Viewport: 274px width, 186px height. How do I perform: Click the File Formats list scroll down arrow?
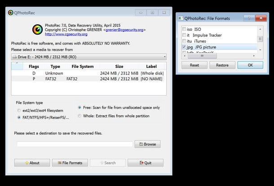tap(260, 50)
